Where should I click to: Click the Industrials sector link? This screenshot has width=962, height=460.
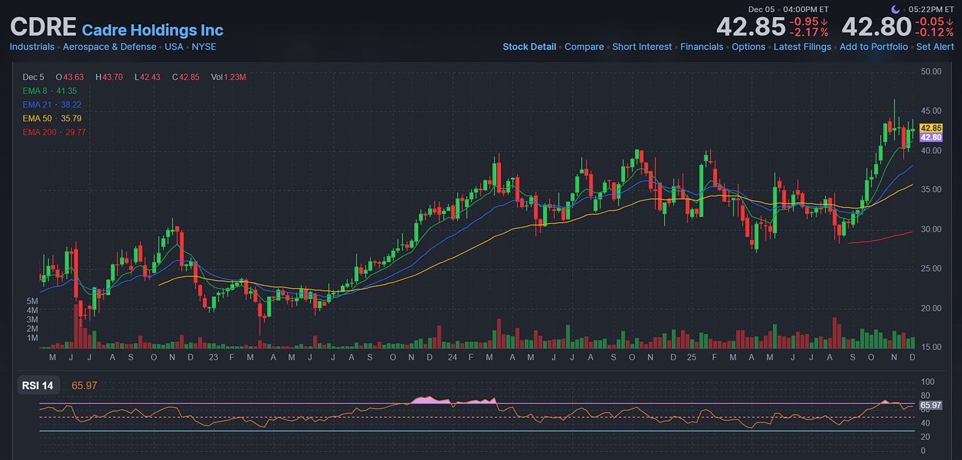(32, 47)
